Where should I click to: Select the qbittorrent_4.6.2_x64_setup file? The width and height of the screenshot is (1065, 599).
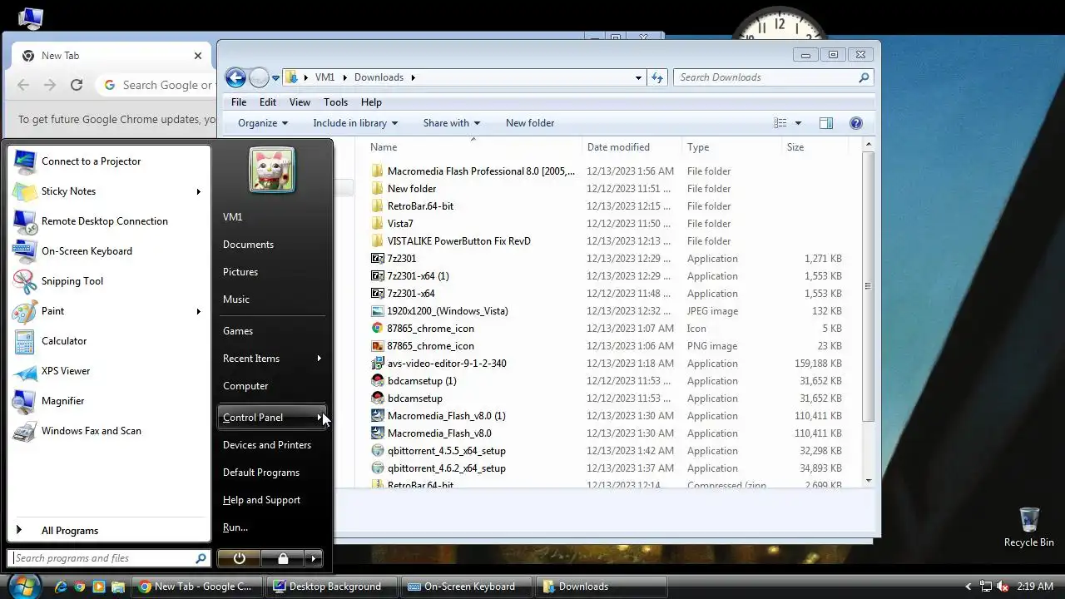pos(446,468)
